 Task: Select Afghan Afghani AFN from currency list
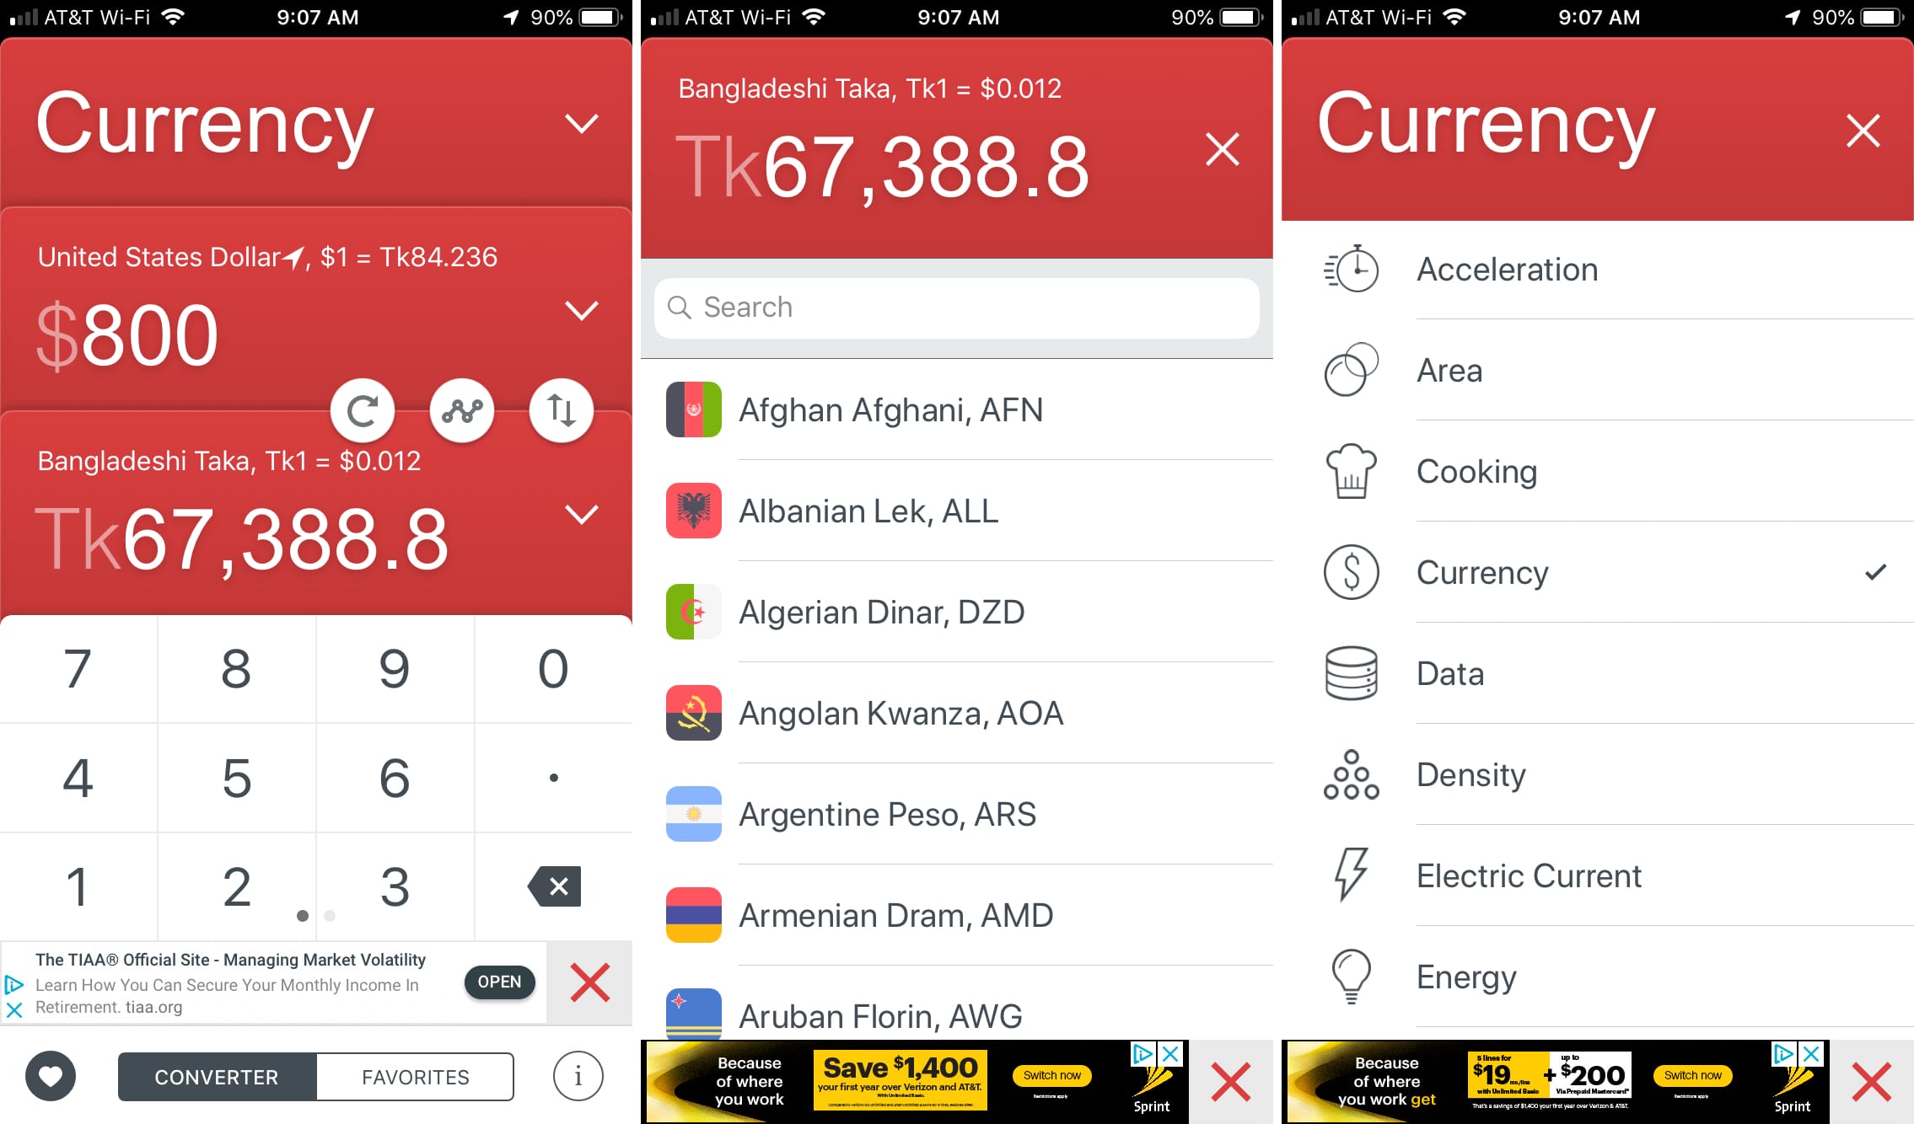click(x=957, y=409)
